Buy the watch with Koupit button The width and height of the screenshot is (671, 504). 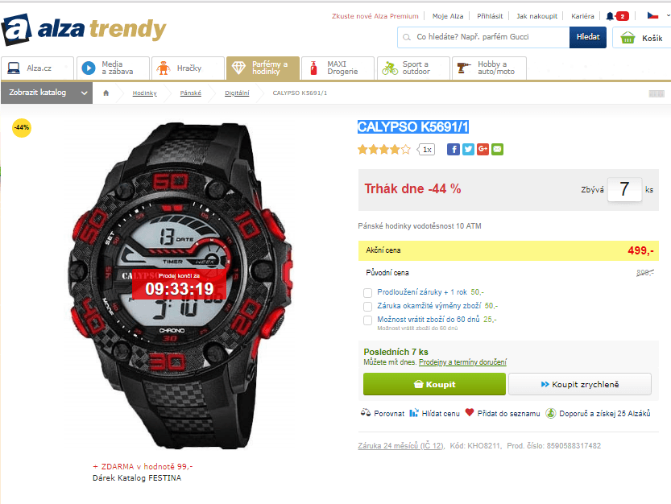(x=434, y=384)
